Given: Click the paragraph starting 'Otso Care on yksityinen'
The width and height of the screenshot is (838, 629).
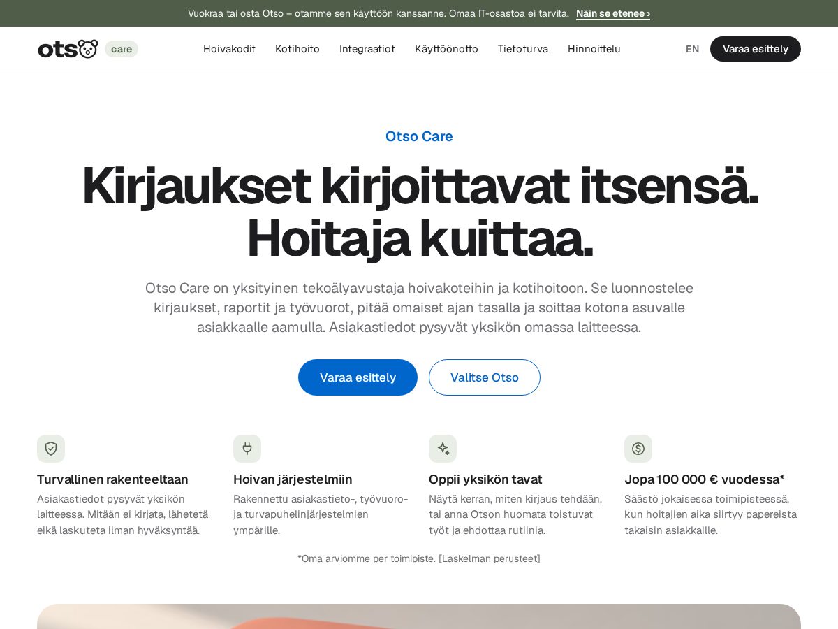Looking at the screenshot, I should click(x=419, y=308).
